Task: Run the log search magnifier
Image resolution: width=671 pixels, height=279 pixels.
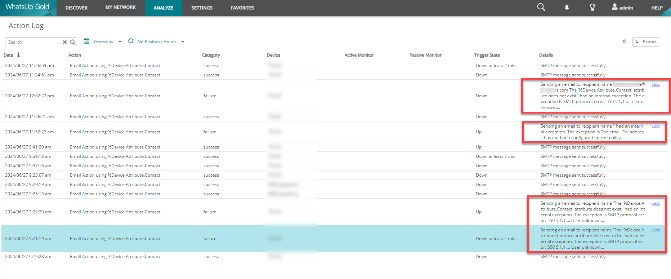Action: point(73,42)
